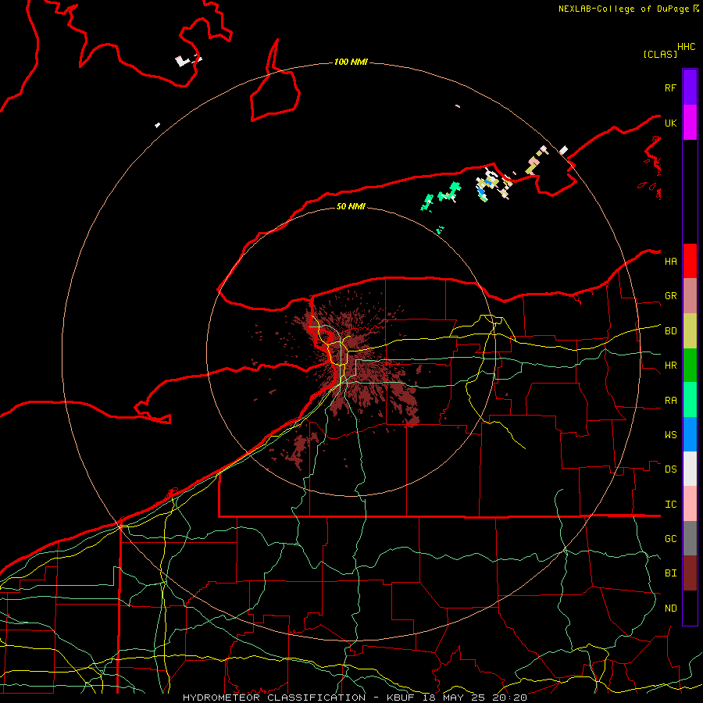The image size is (703, 703).
Task: Click the RF legend label
Action: coord(670,87)
